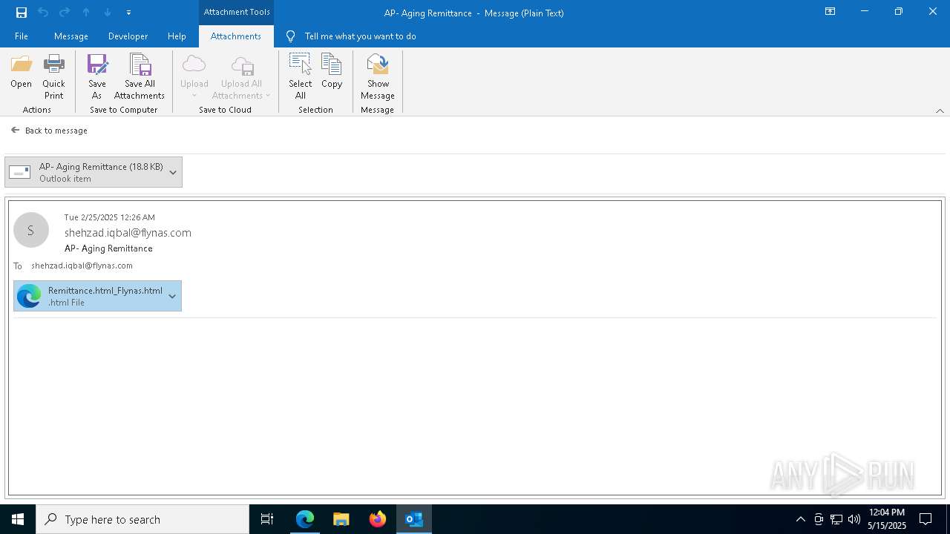Screen dimensions: 950x534
Task: Switch to the Developer ribbon tab
Action: click(x=128, y=36)
